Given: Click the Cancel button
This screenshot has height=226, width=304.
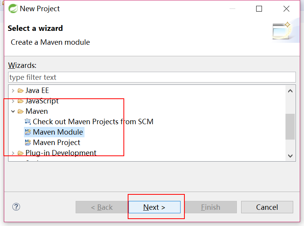Looking at the screenshot, I should tap(267, 207).
